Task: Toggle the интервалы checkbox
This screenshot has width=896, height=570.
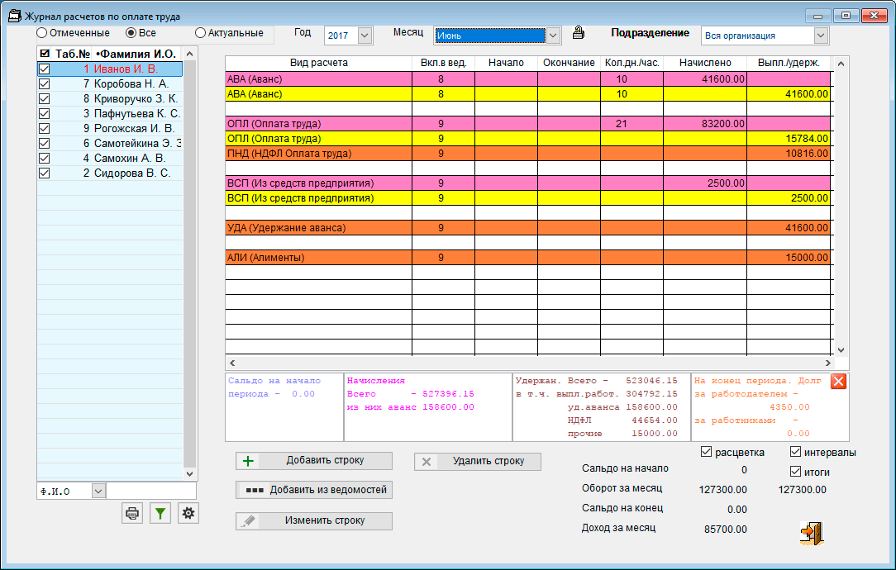Action: (795, 453)
